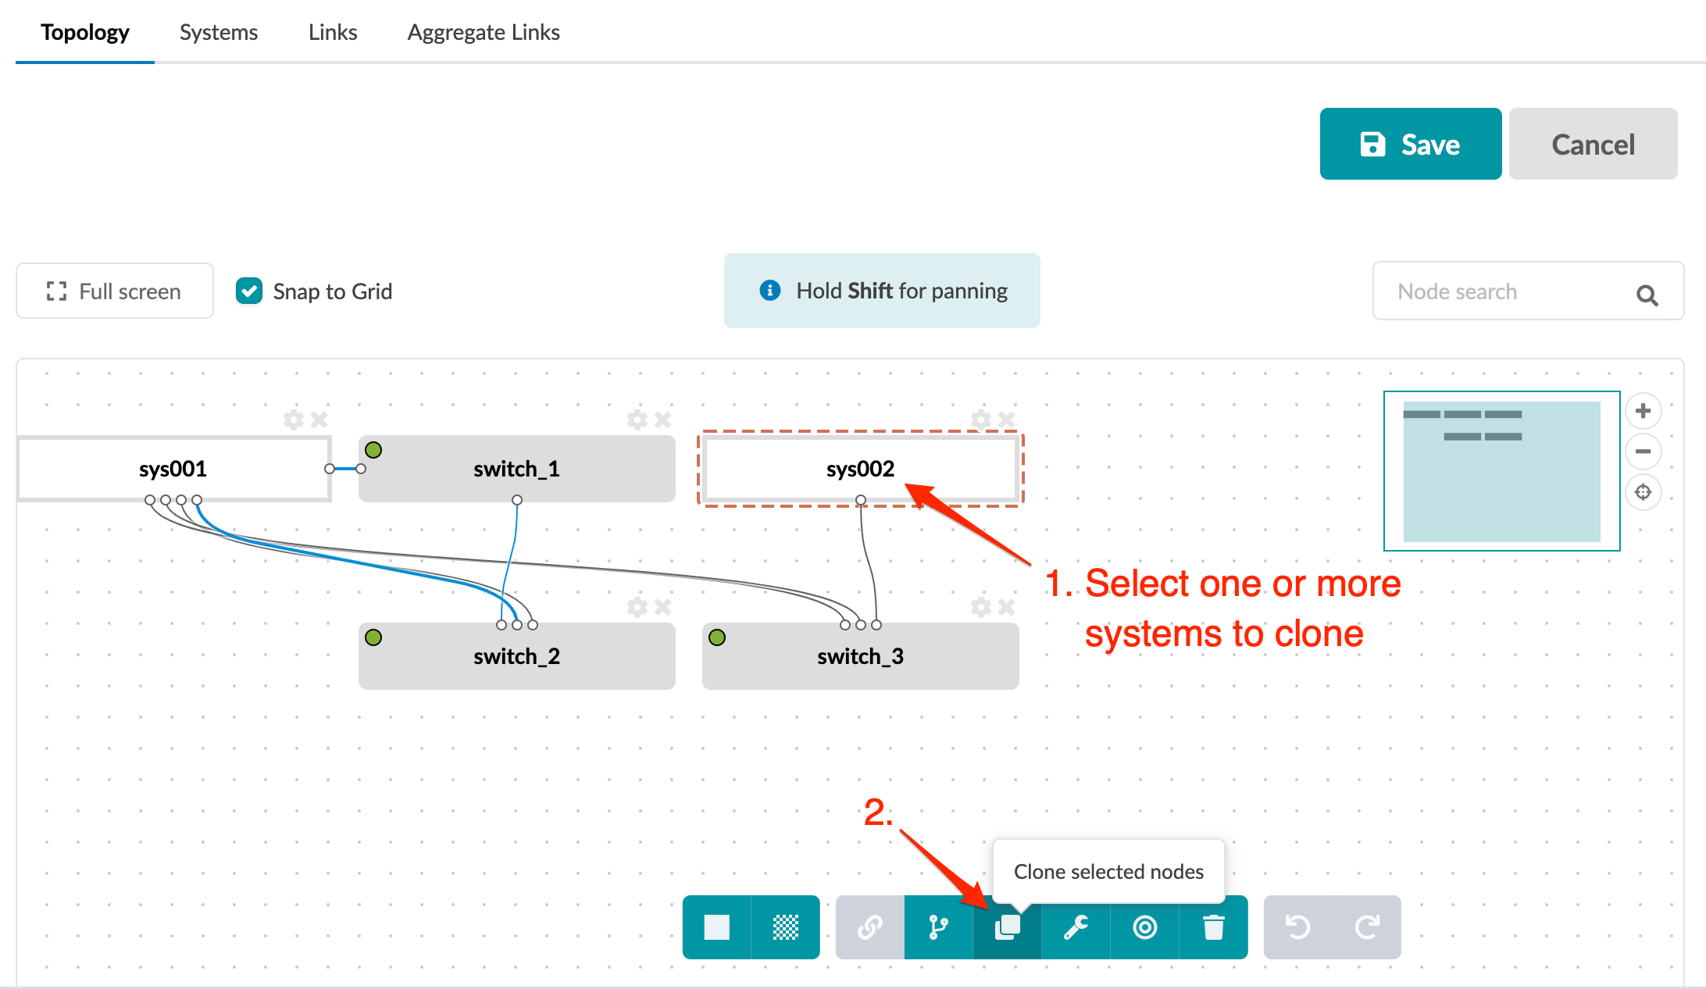The width and height of the screenshot is (1706, 989).
Task: Click the target circle icon in toolbar
Action: (1144, 927)
